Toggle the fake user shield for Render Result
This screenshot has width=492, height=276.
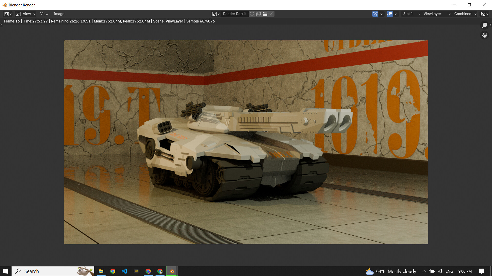(252, 14)
